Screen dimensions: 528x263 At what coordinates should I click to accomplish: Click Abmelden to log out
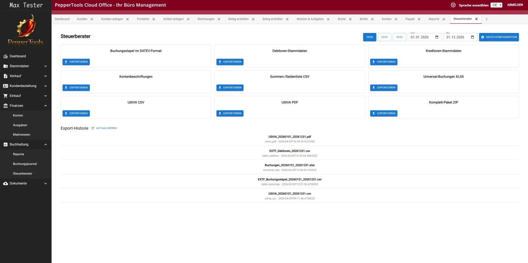[515, 5]
